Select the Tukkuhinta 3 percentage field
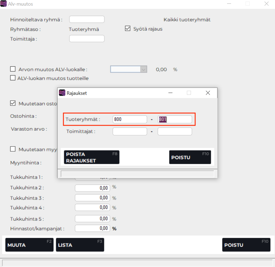275x267 pixels. (92, 198)
